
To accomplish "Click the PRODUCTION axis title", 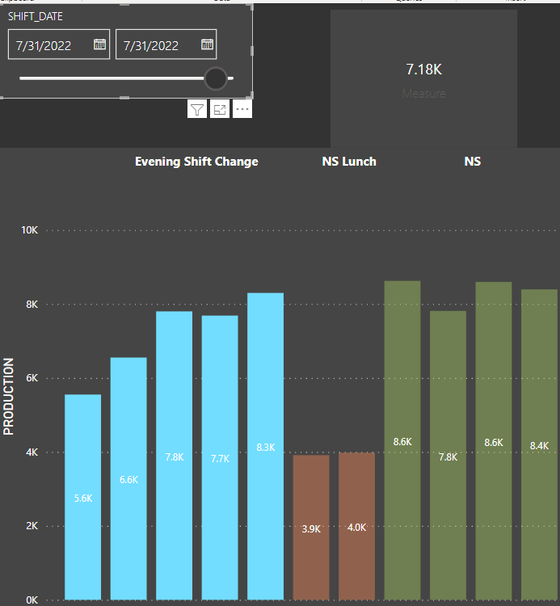I will pos(9,397).
